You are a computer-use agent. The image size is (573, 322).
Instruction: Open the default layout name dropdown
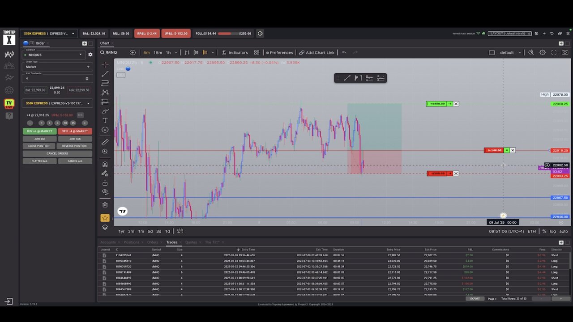[x=510, y=52]
